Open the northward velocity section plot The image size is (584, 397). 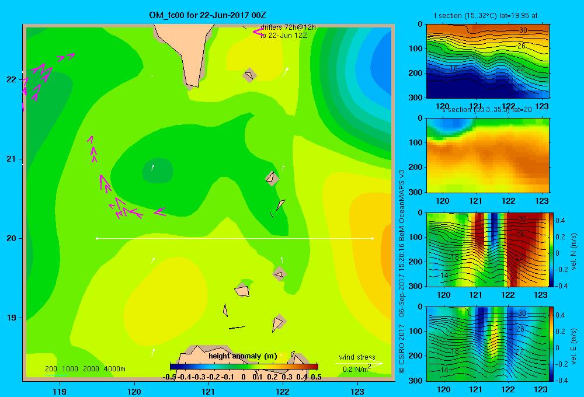point(488,249)
